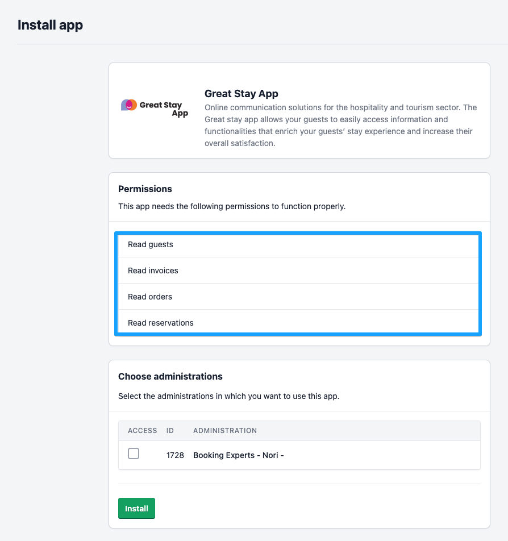Click the Access column header

coord(142,431)
